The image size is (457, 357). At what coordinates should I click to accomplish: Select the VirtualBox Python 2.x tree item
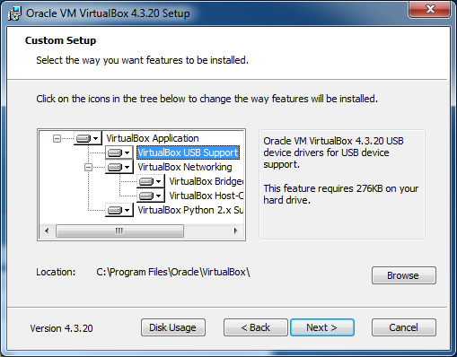[x=190, y=210]
